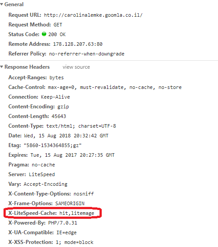Viewport: 218px width, 247px height.
Task: Click the General section heading
Action: point(14,4)
